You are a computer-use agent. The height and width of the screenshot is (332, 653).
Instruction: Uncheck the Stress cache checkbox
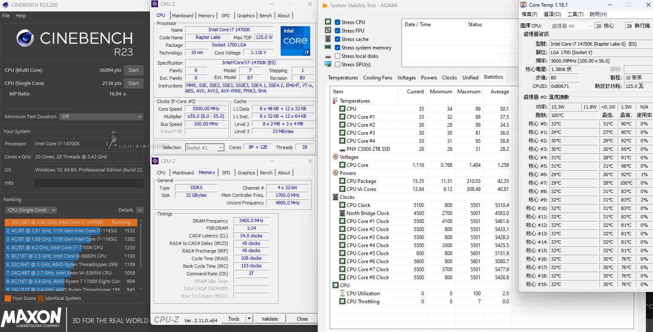click(x=337, y=39)
